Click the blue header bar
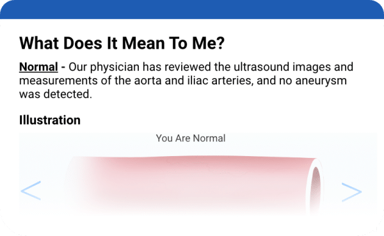This screenshot has width=384, height=236. (192, 10)
